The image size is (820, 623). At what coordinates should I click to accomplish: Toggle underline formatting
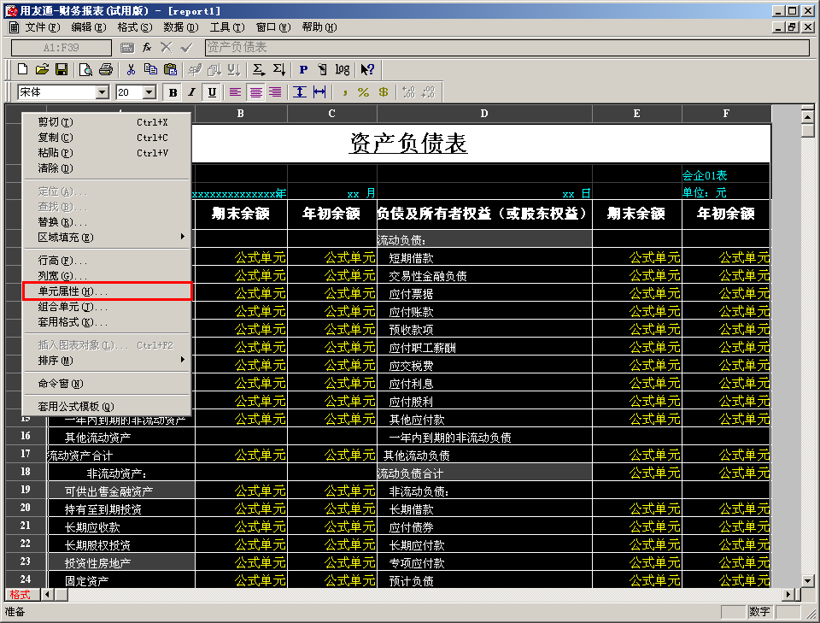[212, 92]
